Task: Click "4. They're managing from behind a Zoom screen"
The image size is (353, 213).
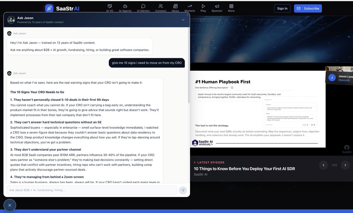Action: (47, 177)
